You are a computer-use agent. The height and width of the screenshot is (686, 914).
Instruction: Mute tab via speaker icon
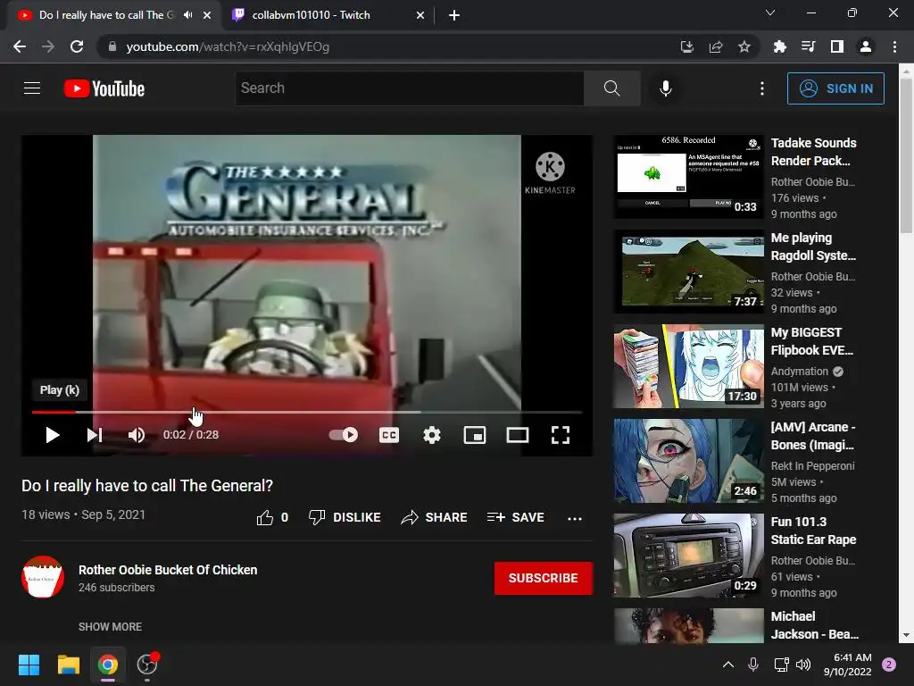click(187, 14)
